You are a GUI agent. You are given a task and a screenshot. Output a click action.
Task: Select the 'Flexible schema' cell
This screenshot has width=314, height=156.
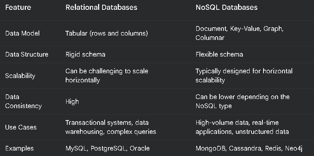[x=219, y=54]
